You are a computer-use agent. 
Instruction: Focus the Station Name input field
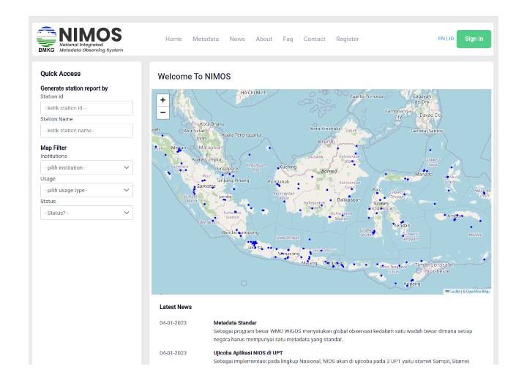[x=86, y=131]
